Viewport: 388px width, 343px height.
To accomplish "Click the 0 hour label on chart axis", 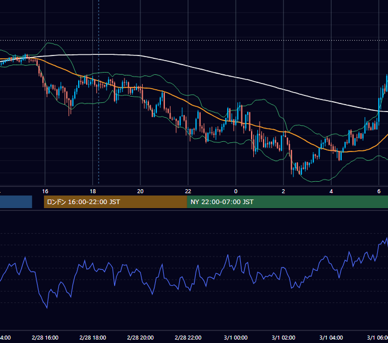I will (x=236, y=192).
